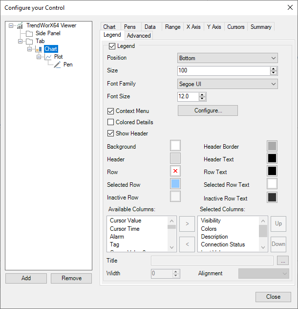Select the Side Panel folder icon

click(x=29, y=33)
